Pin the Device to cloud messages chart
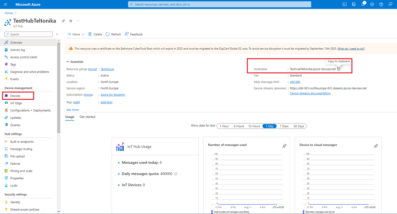This screenshot has height=214, width=397. pos(376,146)
